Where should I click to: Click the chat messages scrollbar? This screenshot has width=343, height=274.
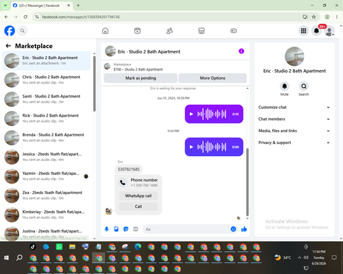tap(247, 182)
